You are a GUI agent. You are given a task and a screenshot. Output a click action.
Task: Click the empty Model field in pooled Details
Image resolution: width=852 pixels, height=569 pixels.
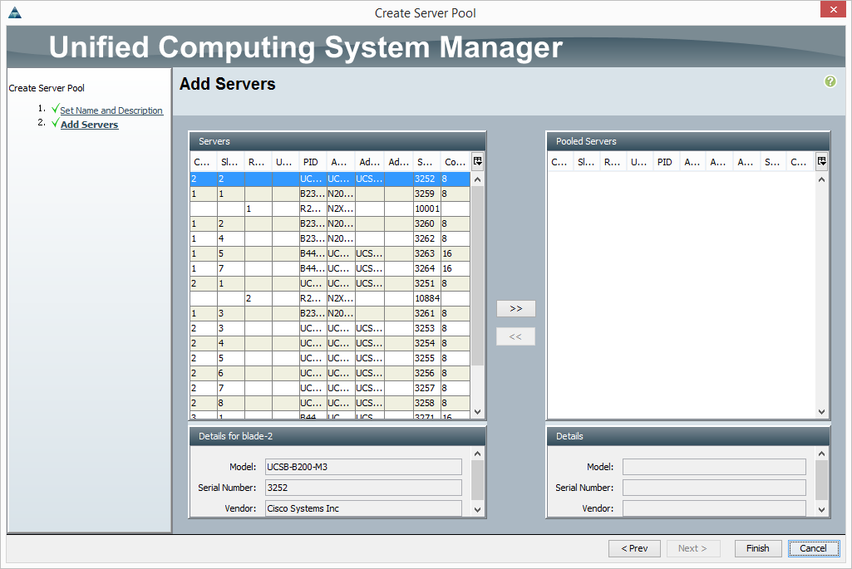pyautogui.click(x=714, y=467)
